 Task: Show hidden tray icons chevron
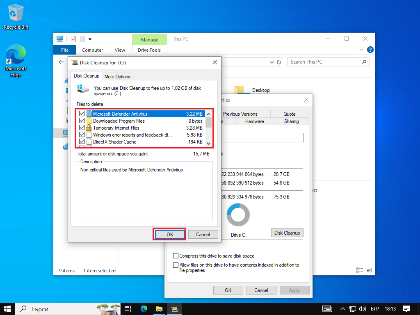tap(342, 309)
